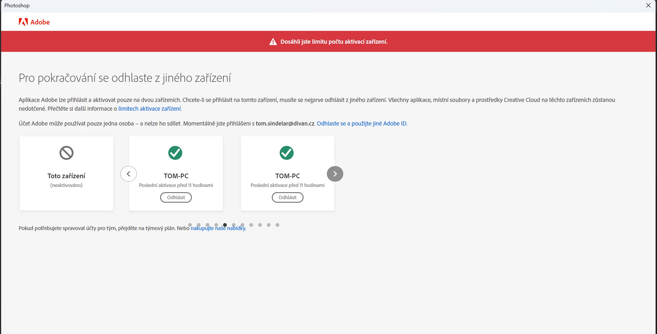Open the limitech aktivace zařízení link
The image size is (657, 334).
click(x=150, y=109)
